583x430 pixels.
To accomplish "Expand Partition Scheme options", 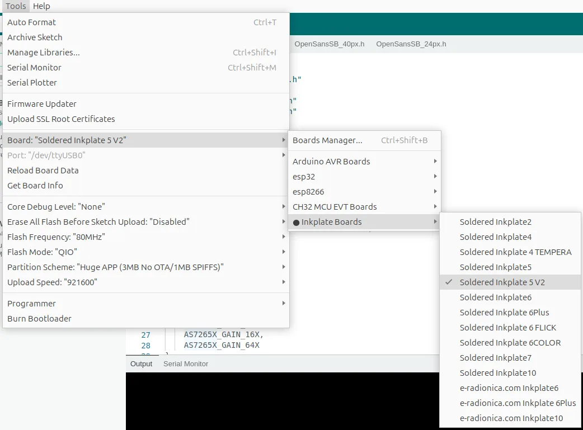I will (115, 267).
